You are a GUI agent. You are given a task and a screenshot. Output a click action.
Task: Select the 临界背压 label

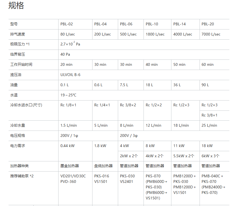(18, 54)
